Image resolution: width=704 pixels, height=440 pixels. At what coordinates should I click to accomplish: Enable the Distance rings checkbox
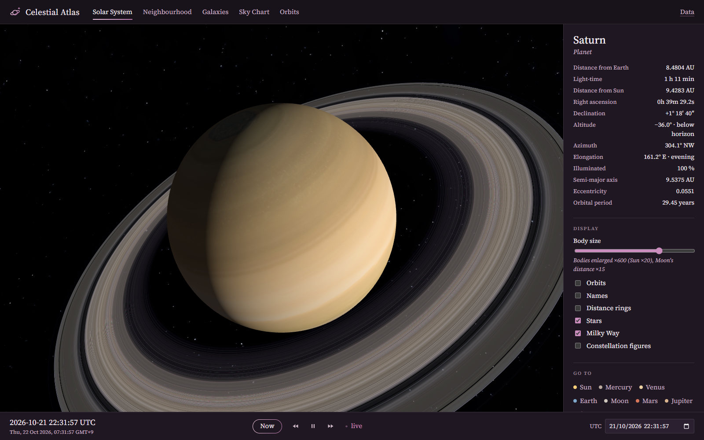tap(578, 308)
